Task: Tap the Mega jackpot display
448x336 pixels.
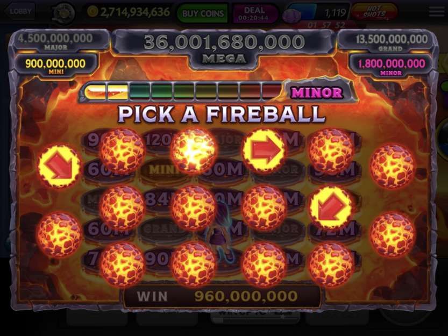Action: pyautogui.click(x=224, y=48)
